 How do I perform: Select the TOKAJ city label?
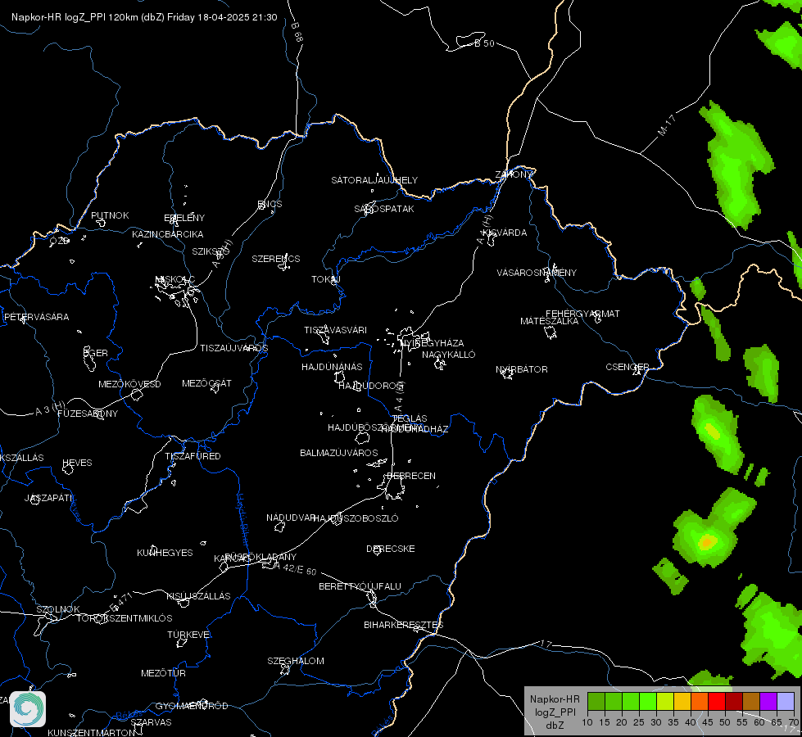click(x=326, y=279)
